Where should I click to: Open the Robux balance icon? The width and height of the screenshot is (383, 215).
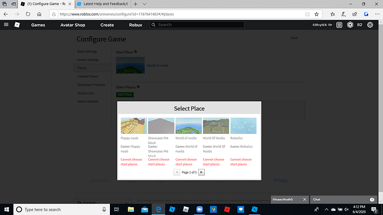pos(350,24)
